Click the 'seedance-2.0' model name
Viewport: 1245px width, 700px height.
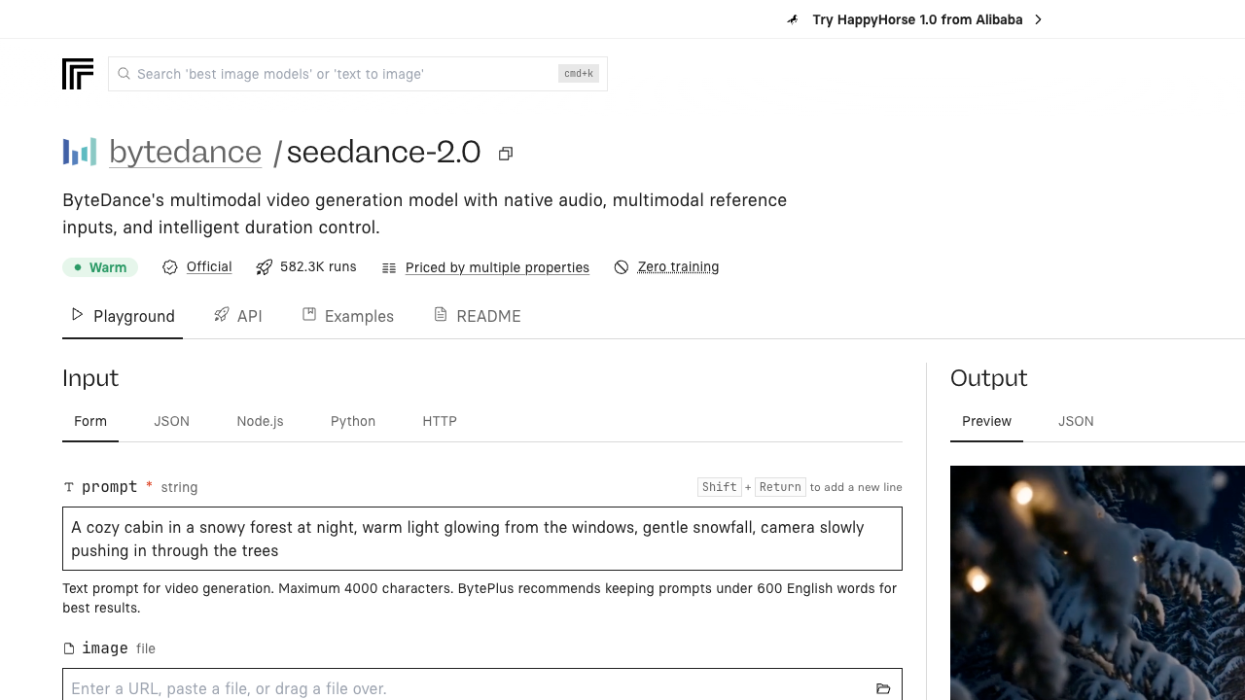point(383,152)
